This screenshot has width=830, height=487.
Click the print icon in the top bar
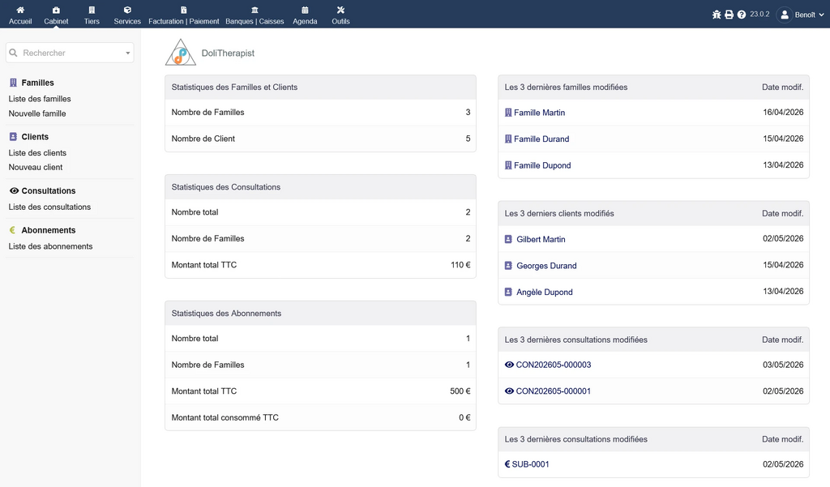coord(729,15)
